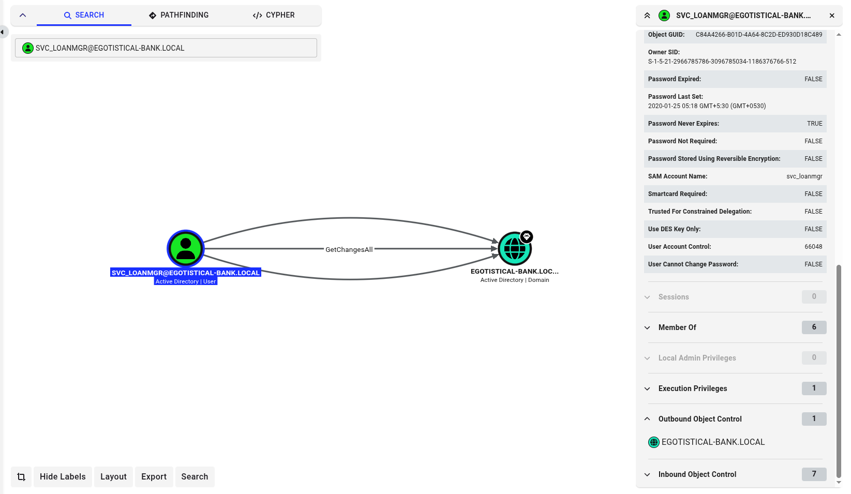Collapse the search panel with up chevron
The height and width of the screenshot is (494, 851).
click(23, 15)
